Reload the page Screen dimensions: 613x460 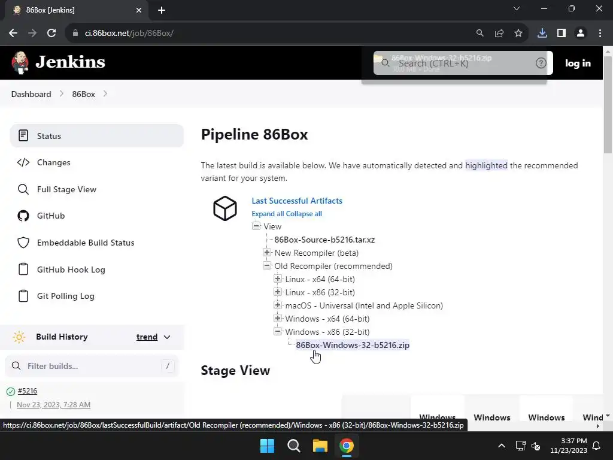click(51, 34)
